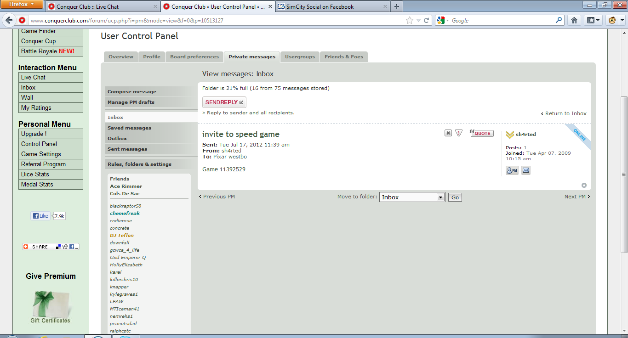Click the bookmark star in address bar
This screenshot has width=628, height=338.
(409, 20)
